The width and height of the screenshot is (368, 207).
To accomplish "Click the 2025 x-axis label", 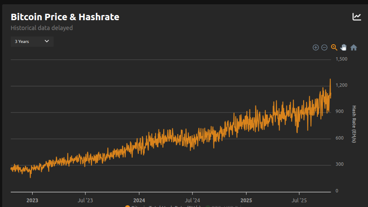I will click(246, 201).
